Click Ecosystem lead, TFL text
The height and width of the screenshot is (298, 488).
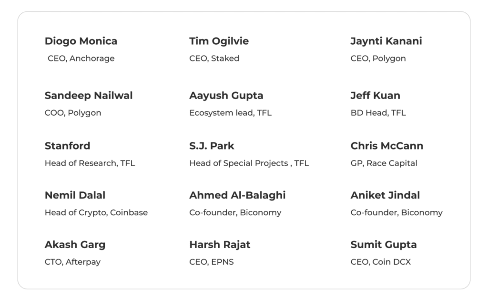tap(230, 113)
